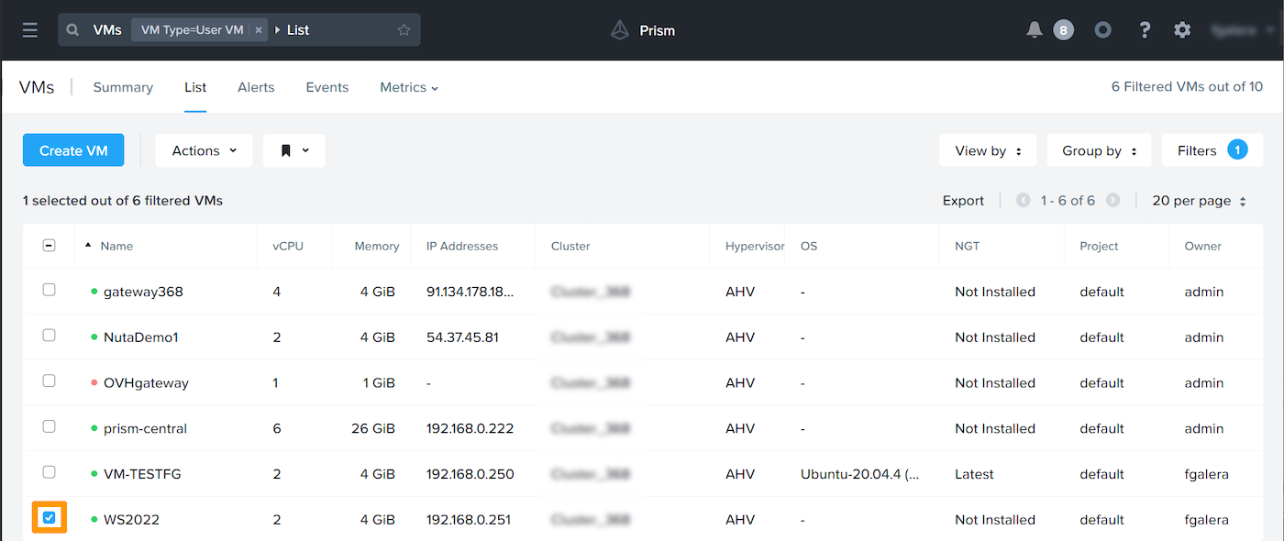Expand the Actions dropdown
Viewport: 1284px width, 541px height.
204,150
